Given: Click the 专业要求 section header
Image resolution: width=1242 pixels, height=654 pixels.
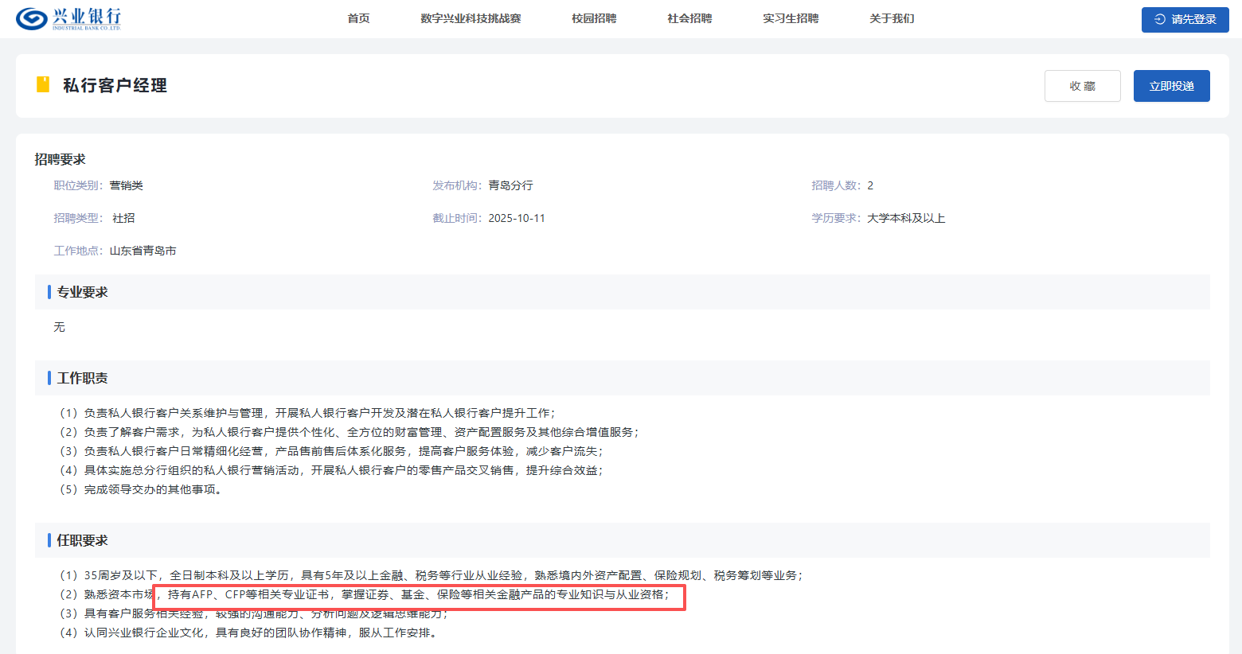Looking at the screenshot, I should pos(82,292).
